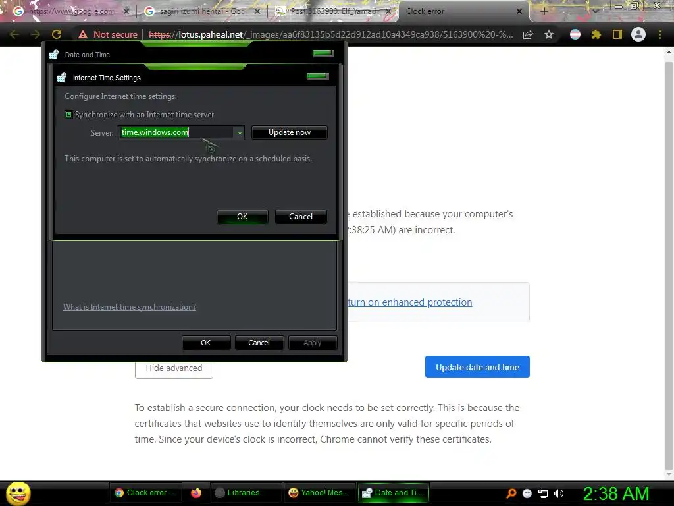Click Cancel in Date and Time dialog

259,343
